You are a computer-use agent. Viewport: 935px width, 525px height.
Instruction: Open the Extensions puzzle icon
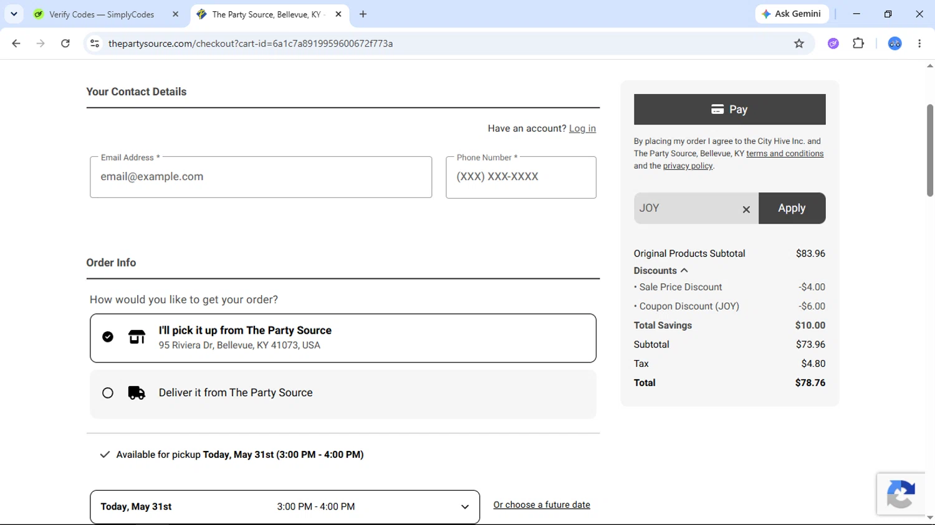[858, 44]
